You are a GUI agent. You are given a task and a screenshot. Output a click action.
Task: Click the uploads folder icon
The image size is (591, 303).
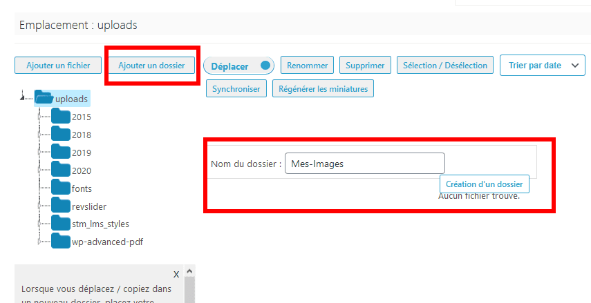(x=44, y=97)
